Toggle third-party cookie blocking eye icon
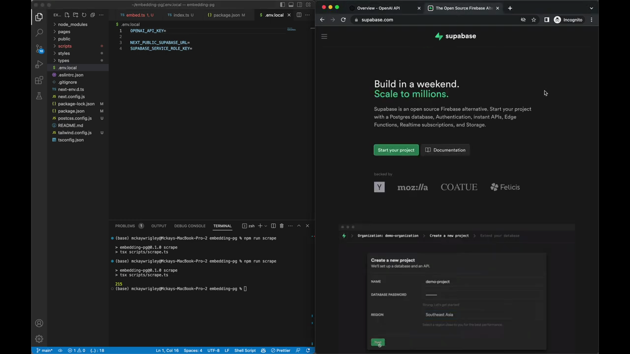Viewport: 630px width, 354px height. pos(523,20)
